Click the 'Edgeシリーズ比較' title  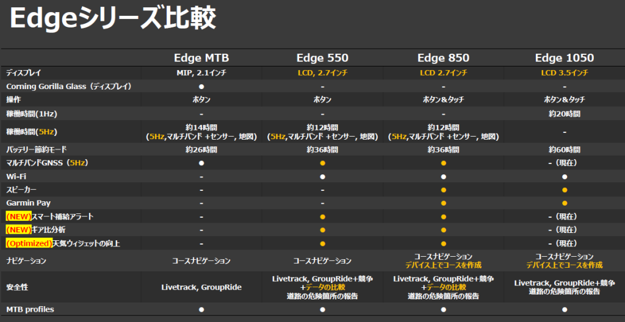tap(113, 20)
